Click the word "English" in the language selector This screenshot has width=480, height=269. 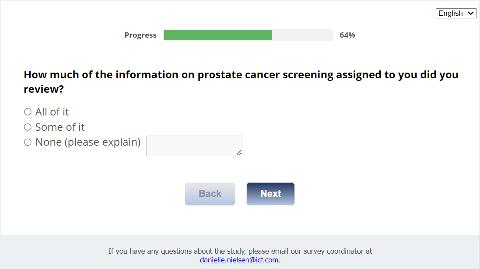(450, 14)
